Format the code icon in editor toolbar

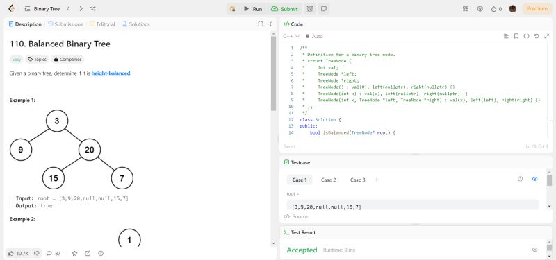tap(507, 36)
